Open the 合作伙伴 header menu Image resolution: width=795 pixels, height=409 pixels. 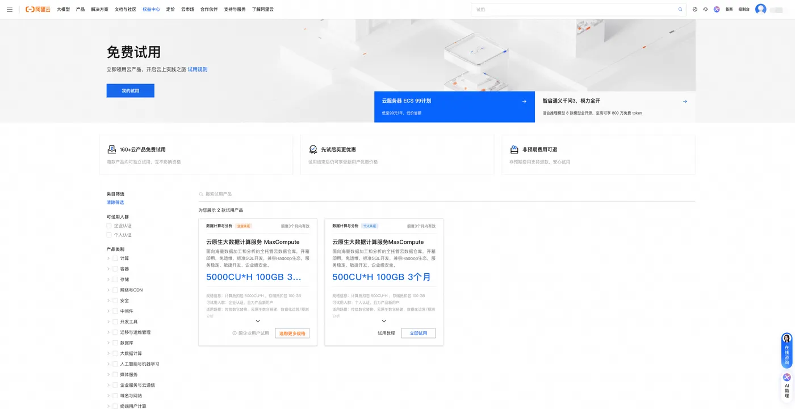click(x=209, y=10)
